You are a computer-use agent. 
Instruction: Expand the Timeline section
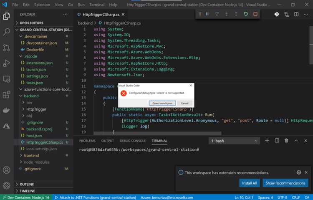click(x=43, y=191)
